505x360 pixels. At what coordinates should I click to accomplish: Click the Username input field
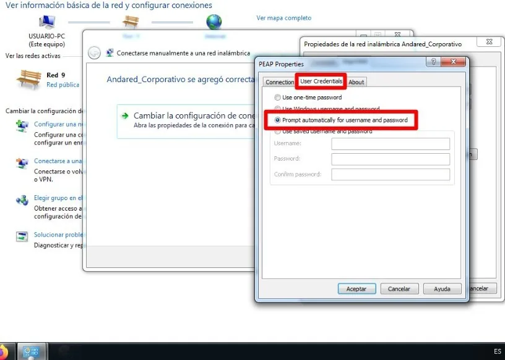point(391,144)
